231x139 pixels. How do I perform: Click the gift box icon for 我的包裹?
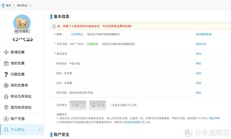[6, 64]
